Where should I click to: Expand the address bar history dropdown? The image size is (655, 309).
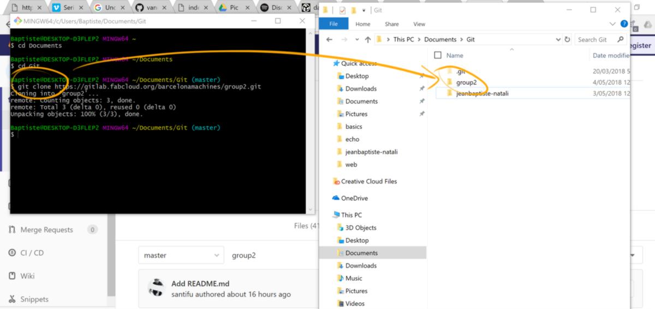[x=558, y=40]
